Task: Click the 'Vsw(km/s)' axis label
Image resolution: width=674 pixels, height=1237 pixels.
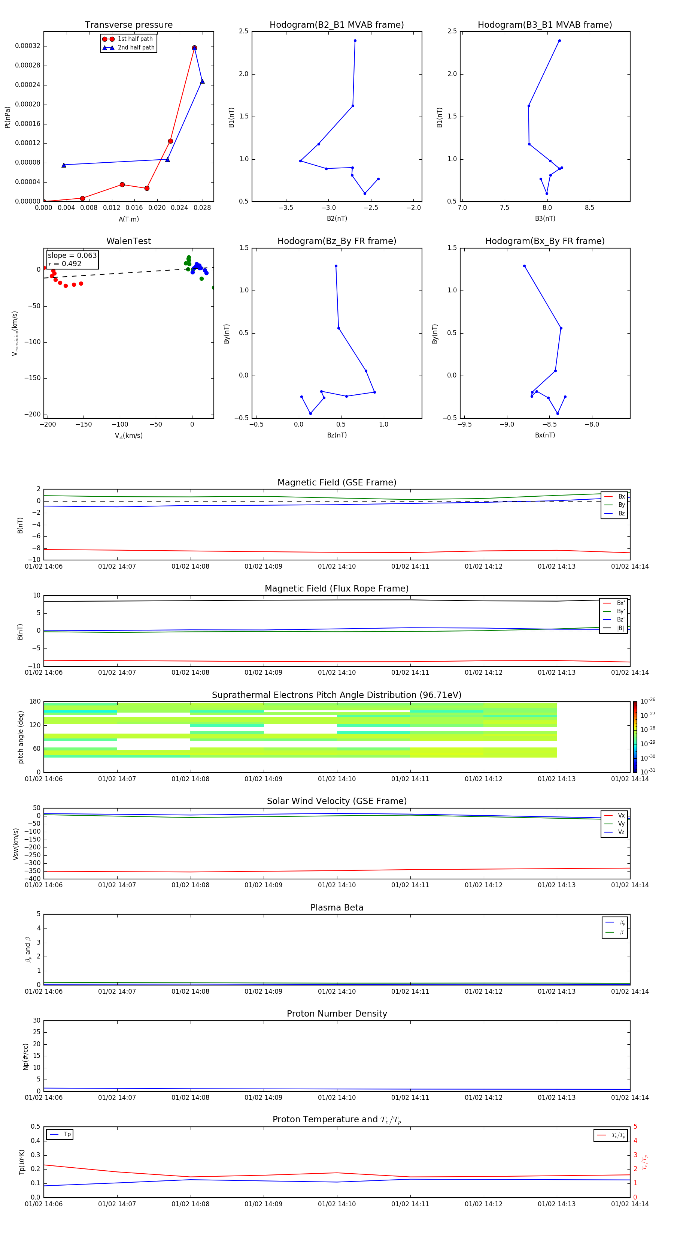Action: click(x=15, y=844)
